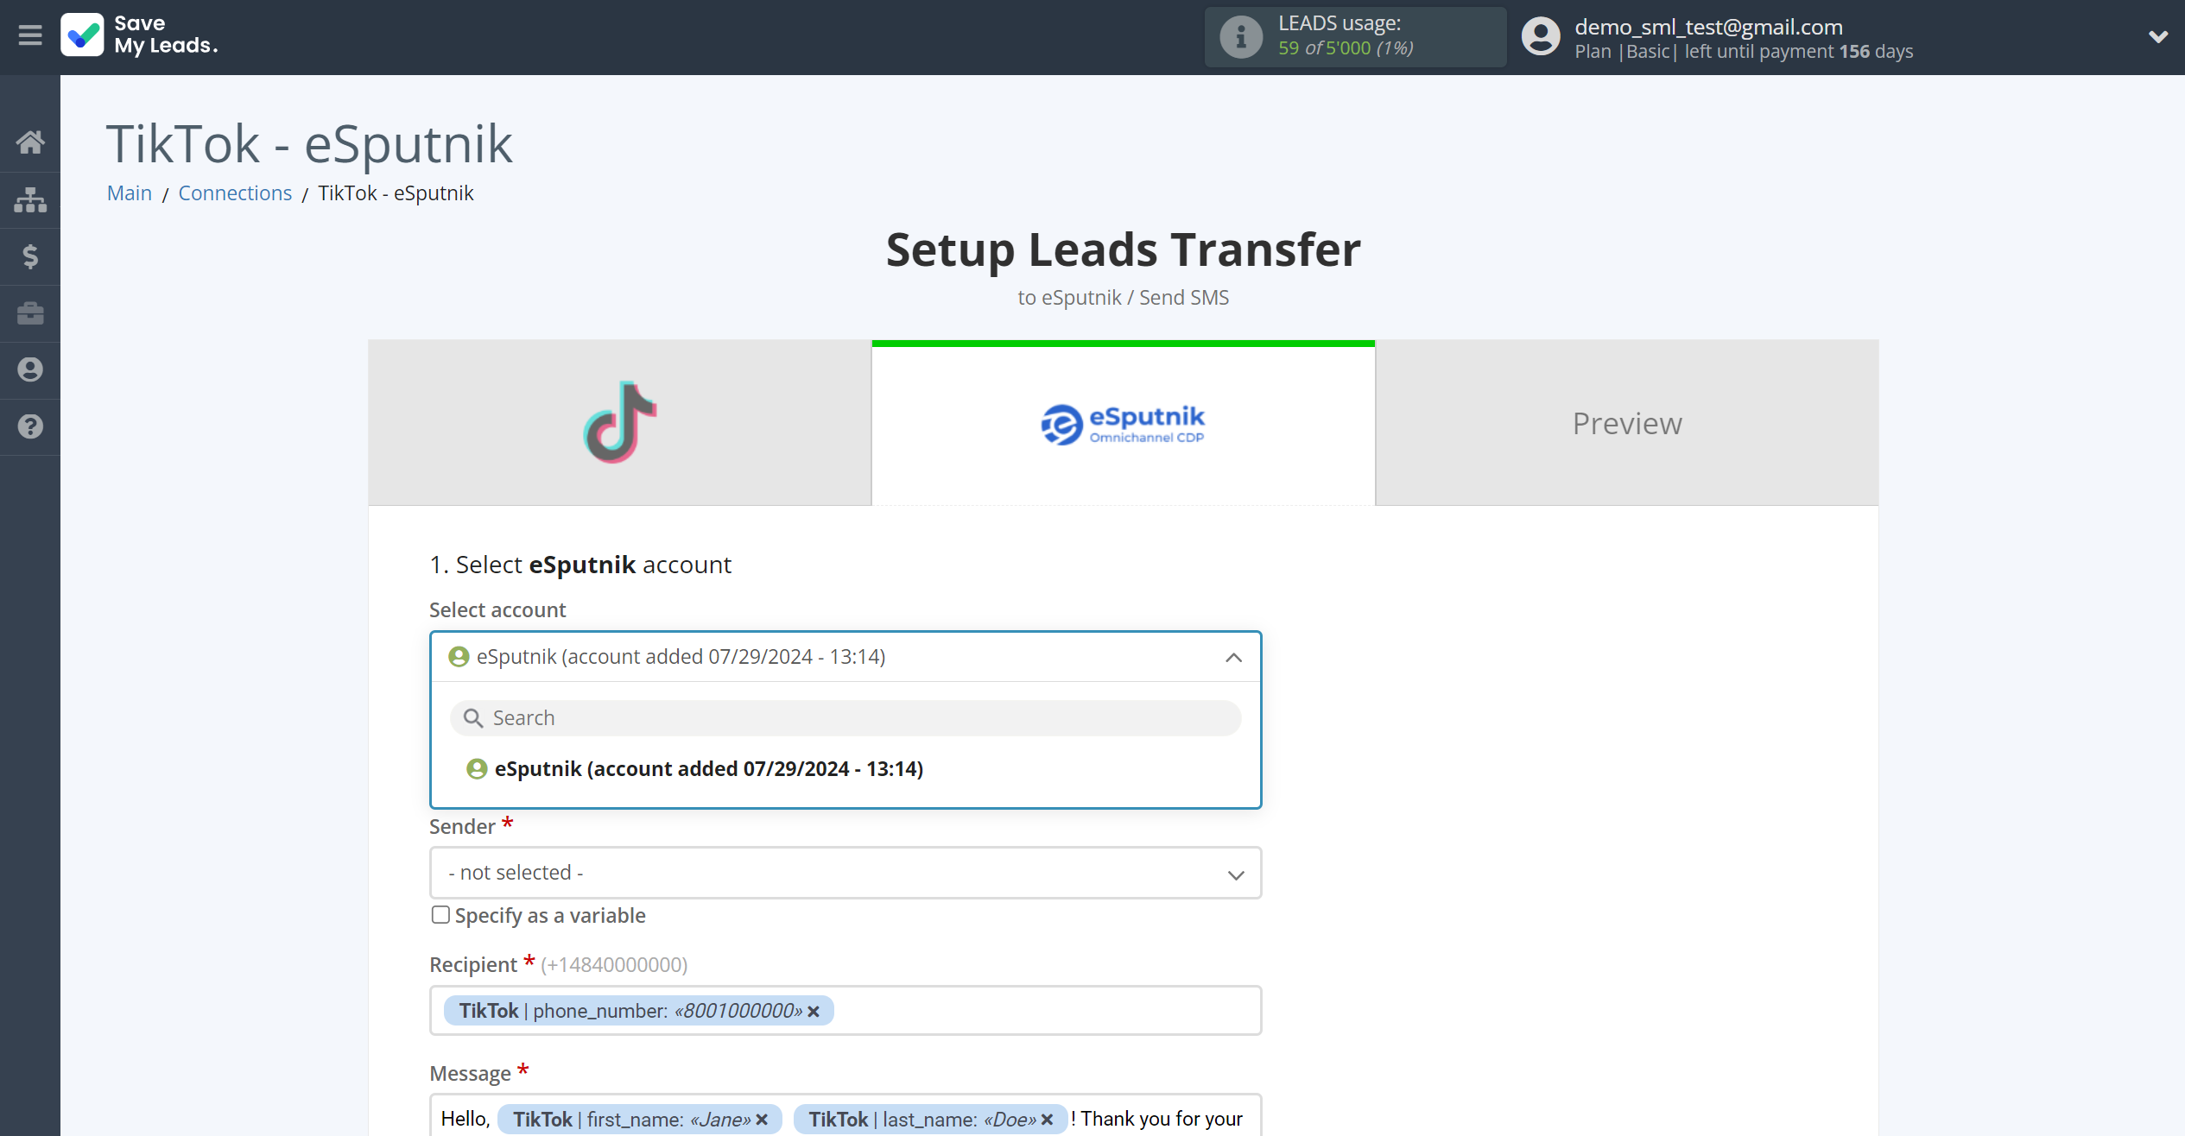
Task: Click the demo_sml_test account menu
Action: point(1850,36)
